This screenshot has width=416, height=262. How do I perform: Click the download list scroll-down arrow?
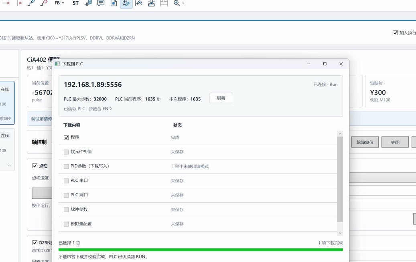(x=340, y=233)
